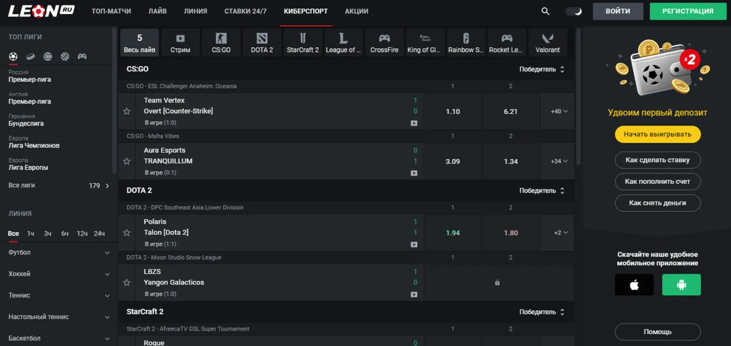Go to ЛАЙВ navigation tab
Screen dimensions: 731x346
pyautogui.click(x=157, y=11)
